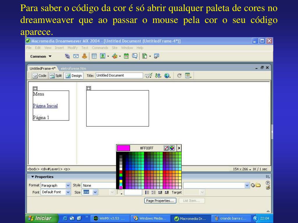This screenshot has height=223, width=298.
Task: Select the UntitledFrame-4* document tab
Action: coord(42,69)
